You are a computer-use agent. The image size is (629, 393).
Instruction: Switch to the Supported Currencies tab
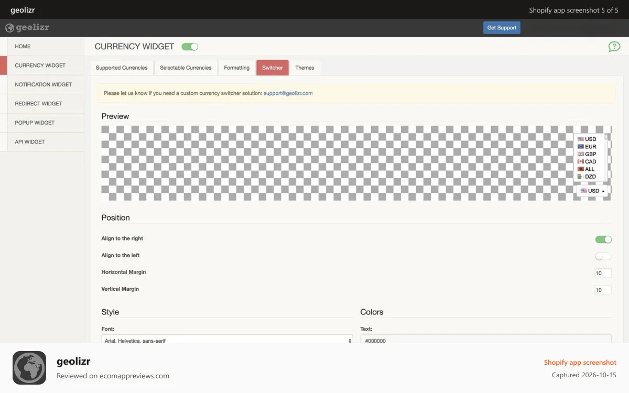click(122, 68)
